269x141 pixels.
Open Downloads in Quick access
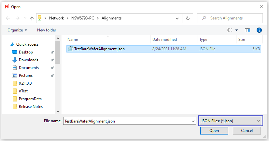[28, 60]
